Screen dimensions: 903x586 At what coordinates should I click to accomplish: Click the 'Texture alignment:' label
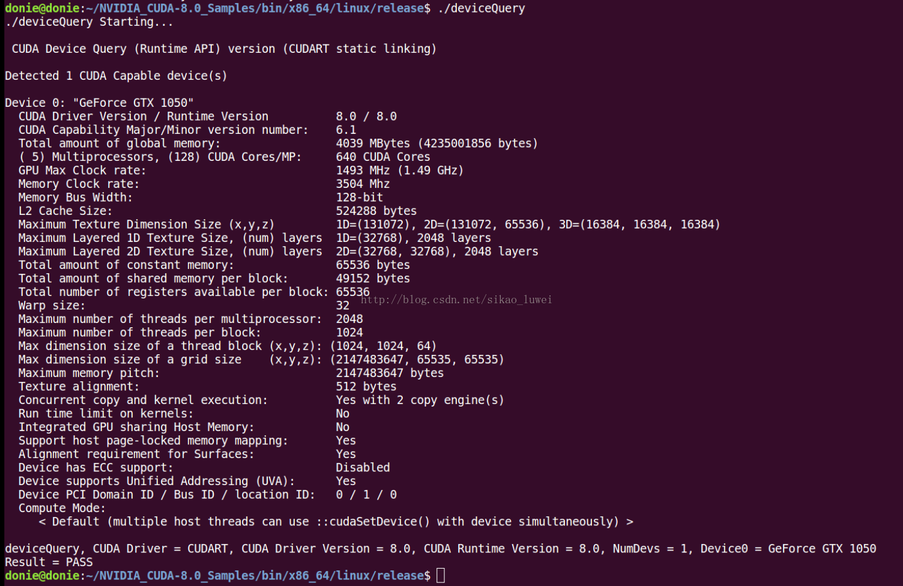(79, 387)
